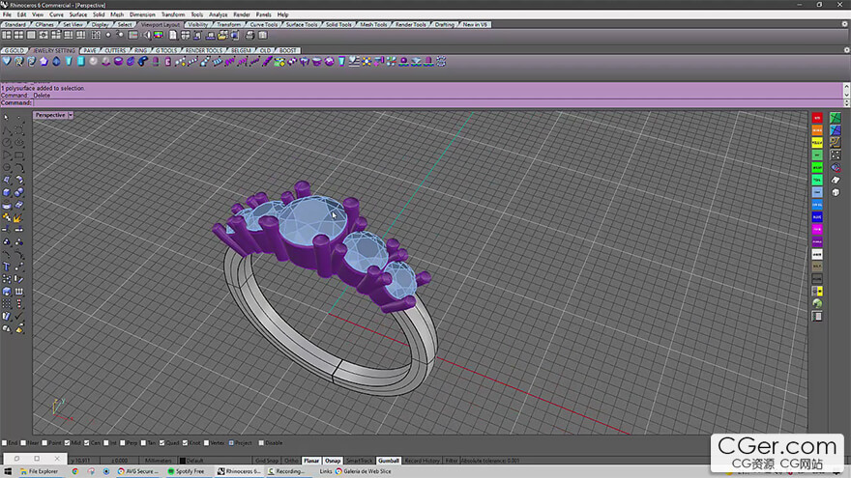Uncheck the Mid object snap
Image resolution: width=851 pixels, height=478 pixels.
(x=68, y=443)
